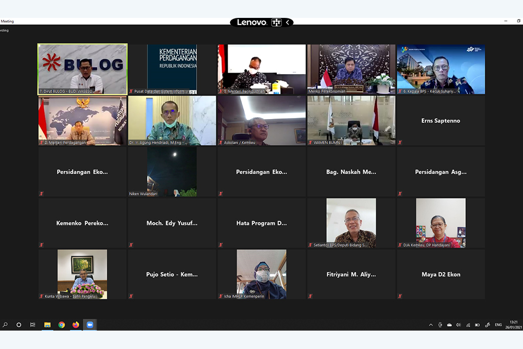Screen dimensions: 523x349
Task: Switch to Zoom app on taskbar
Action: pyautogui.click(x=90, y=324)
